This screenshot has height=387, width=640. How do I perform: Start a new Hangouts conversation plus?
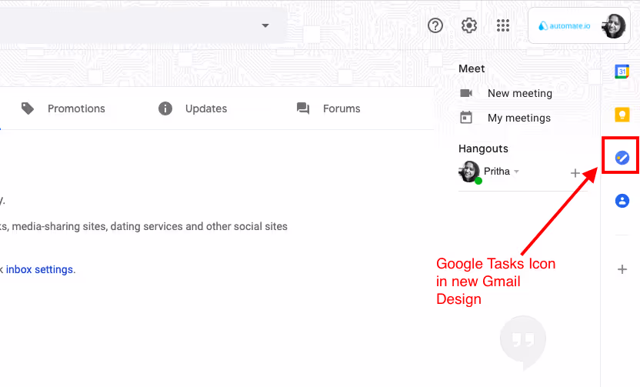coord(575,173)
